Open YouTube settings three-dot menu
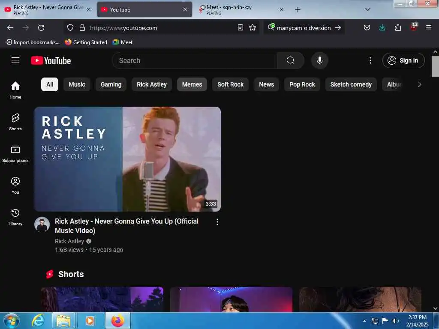 [x=370, y=60]
